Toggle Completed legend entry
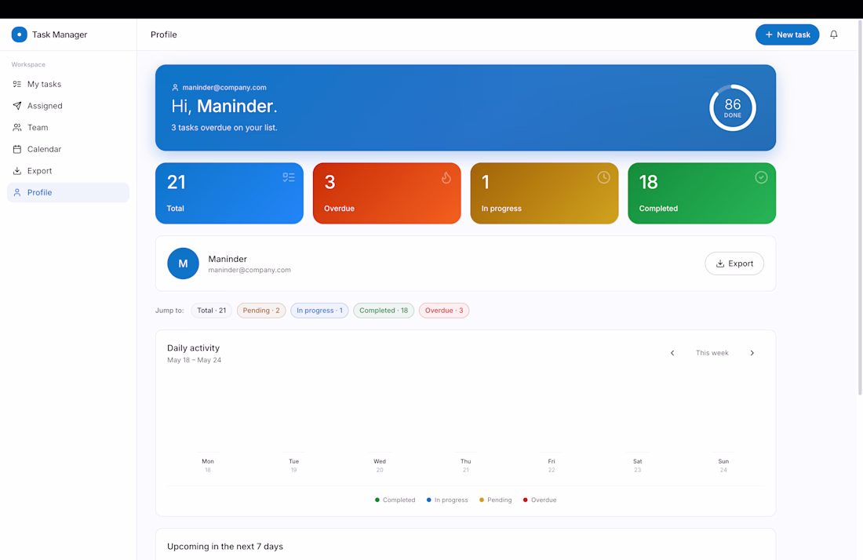 (395, 500)
